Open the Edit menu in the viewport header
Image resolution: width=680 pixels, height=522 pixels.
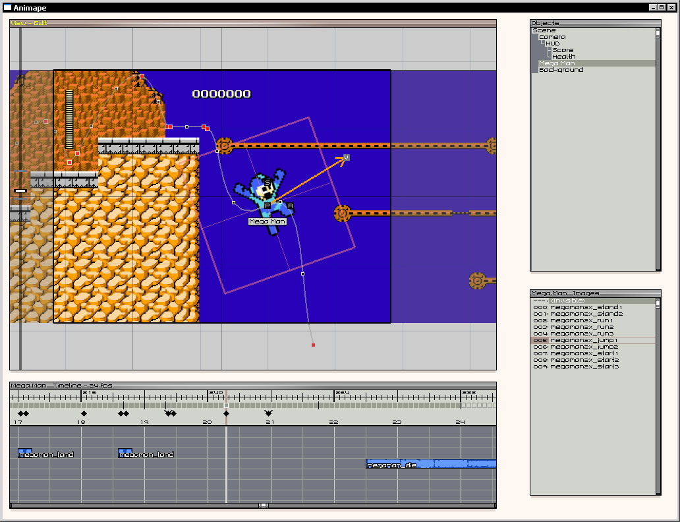pos(40,23)
